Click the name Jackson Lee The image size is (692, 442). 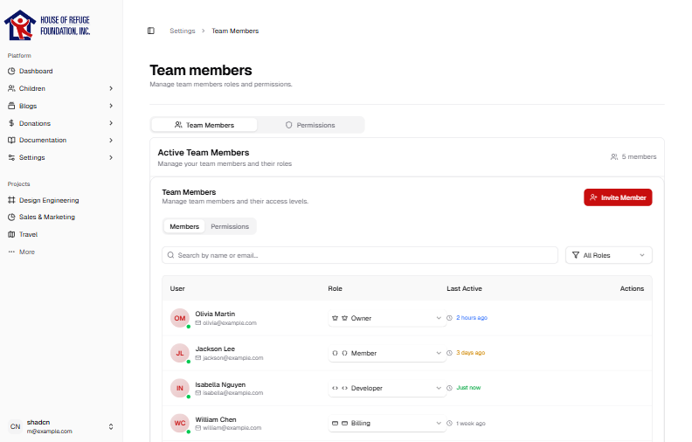pyautogui.click(x=215, y=349)
